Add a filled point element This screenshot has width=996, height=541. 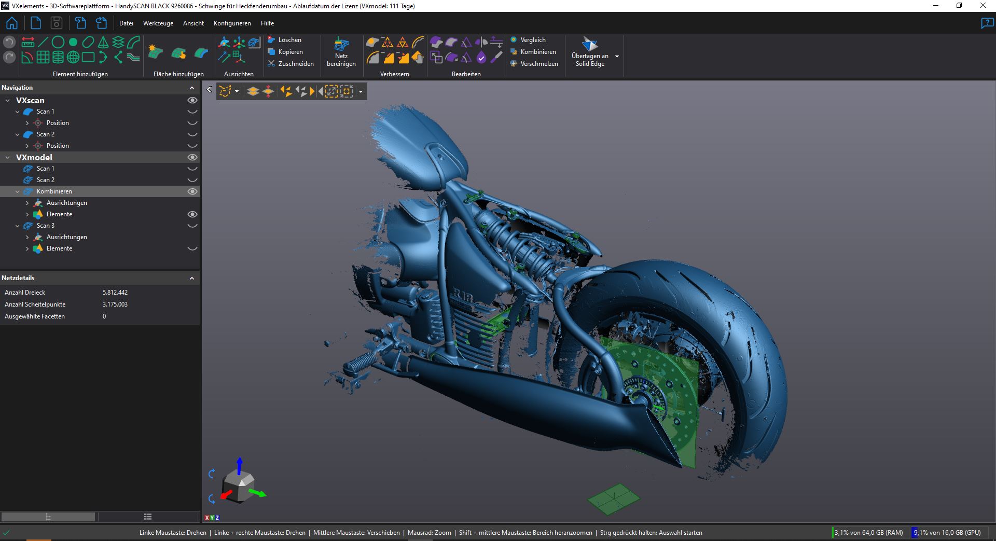coord(73,42)
